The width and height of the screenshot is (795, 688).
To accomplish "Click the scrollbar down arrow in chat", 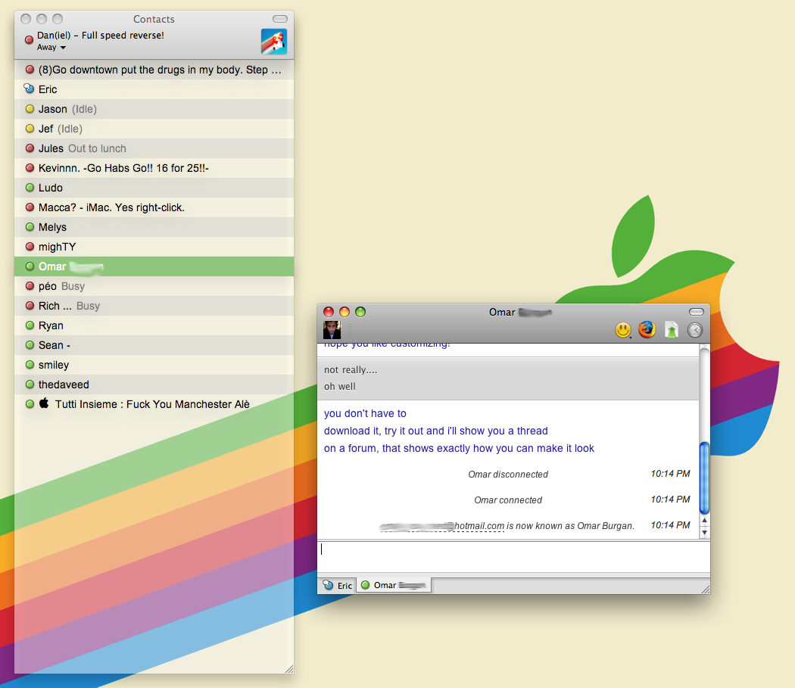I will point(704,532).
